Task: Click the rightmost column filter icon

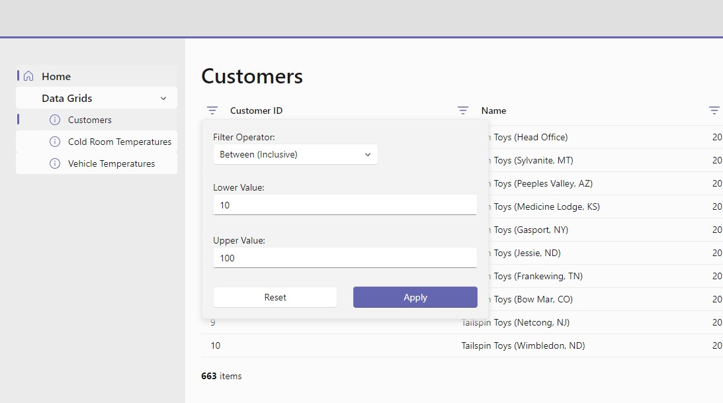Action: pos(714,111)
